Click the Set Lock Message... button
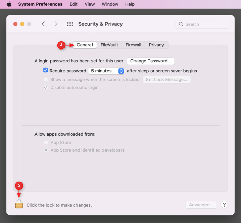 tap(167, 80)
